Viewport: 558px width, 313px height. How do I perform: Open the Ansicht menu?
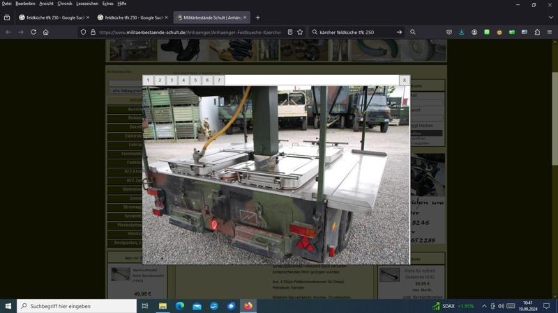pos(46,3)
